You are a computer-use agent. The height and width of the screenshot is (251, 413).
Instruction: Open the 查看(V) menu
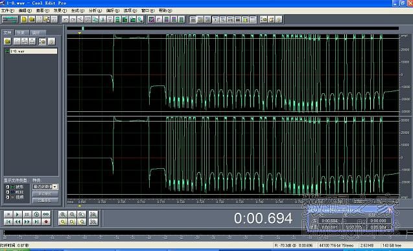[x=43, y=10]
